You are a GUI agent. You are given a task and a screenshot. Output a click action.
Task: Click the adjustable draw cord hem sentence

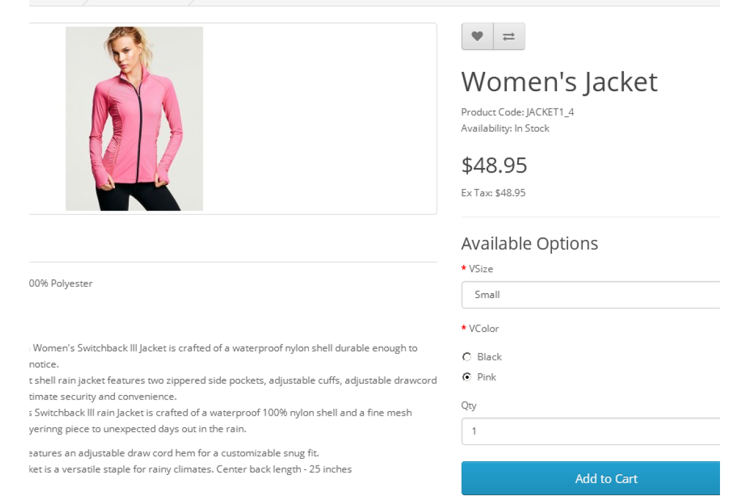[x=175, y=453]
